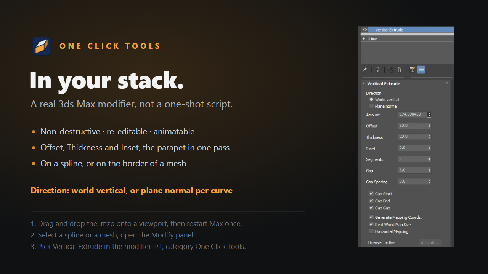The width and height of the screenshot is (488, 274).
Task: Click the Inset spinner arrows
Action: [x=429, y=148]
